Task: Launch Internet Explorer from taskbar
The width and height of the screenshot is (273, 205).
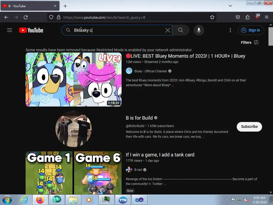Action: tap(24, 200)
